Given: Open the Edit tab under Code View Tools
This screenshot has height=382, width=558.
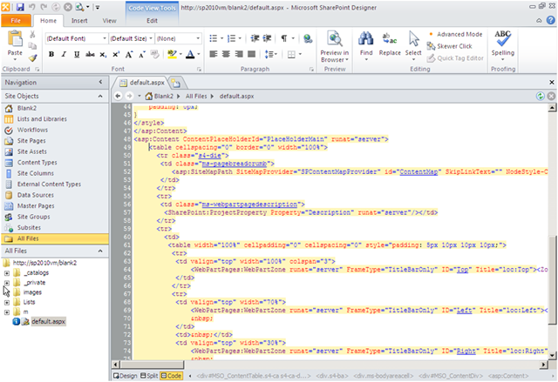Looking at the screenshot, I should 152,21.
